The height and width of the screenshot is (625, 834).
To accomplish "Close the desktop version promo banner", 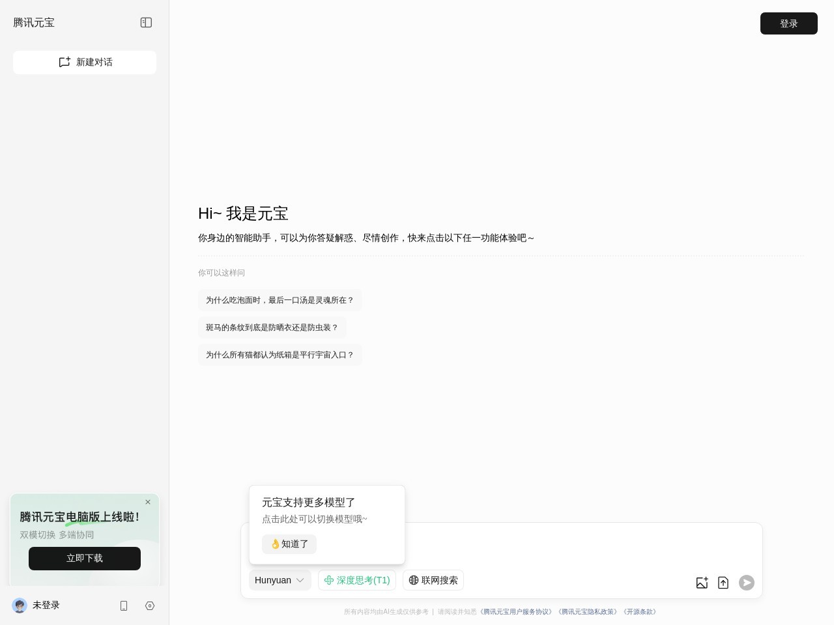I will [x=148, y=502].
